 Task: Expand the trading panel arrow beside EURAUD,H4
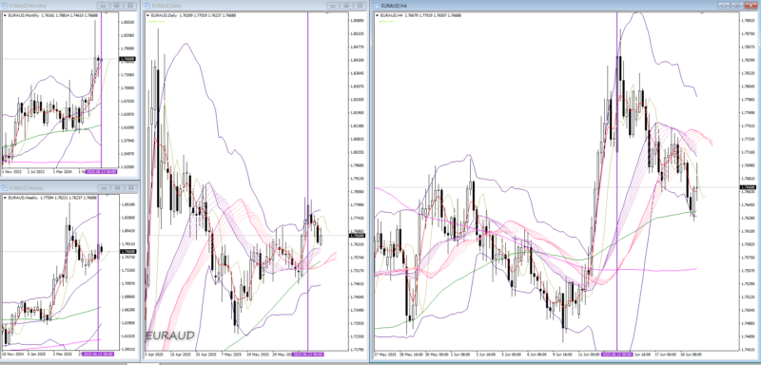point(378,15)
